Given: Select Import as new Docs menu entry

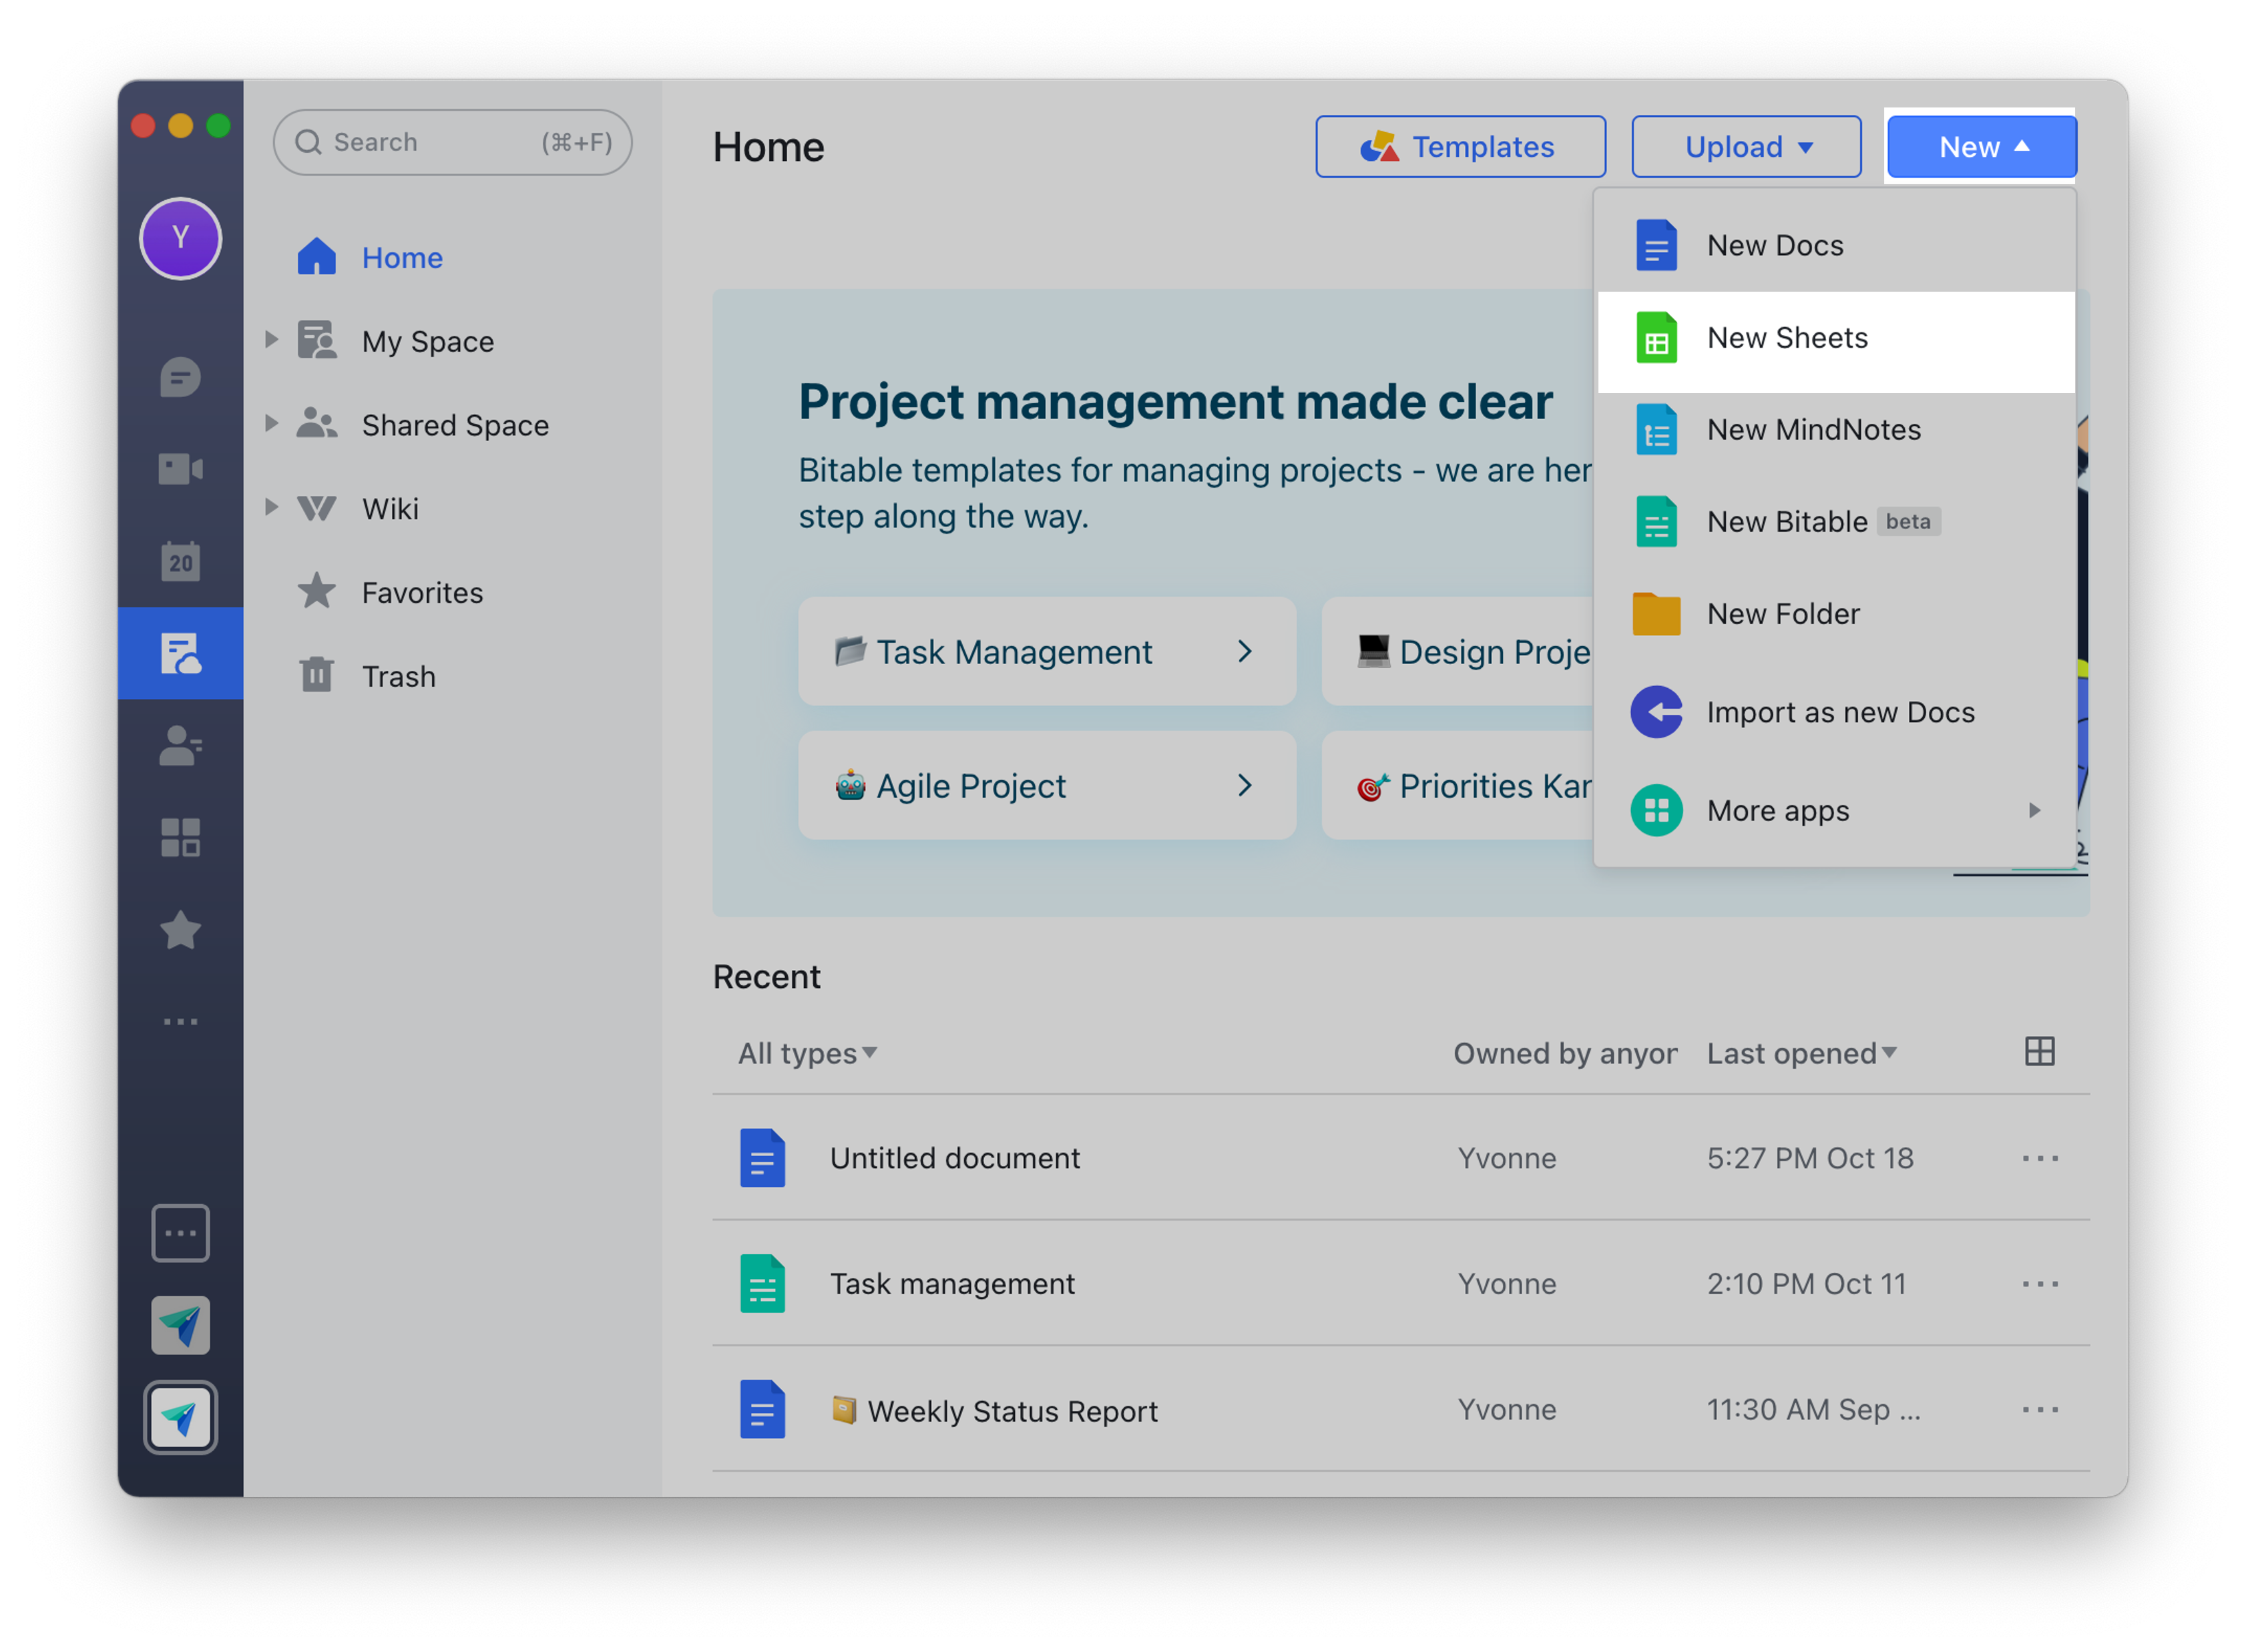Looking at the screenshot, I should [1841, 712].
